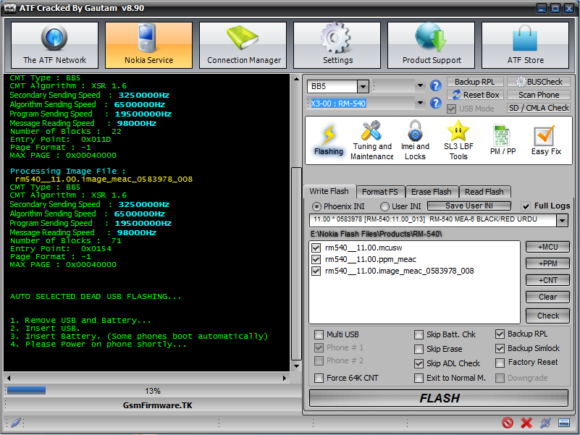Screen dimensions: 580x435
Task: Toggle rm540__11.00.image_meac file checkbox
Action: [x=316, y=271]
